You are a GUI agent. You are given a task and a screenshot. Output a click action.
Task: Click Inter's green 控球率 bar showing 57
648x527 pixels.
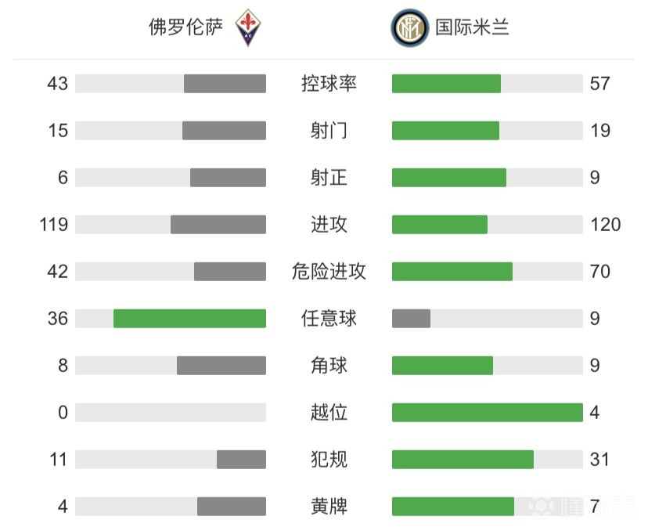point(446,84)
